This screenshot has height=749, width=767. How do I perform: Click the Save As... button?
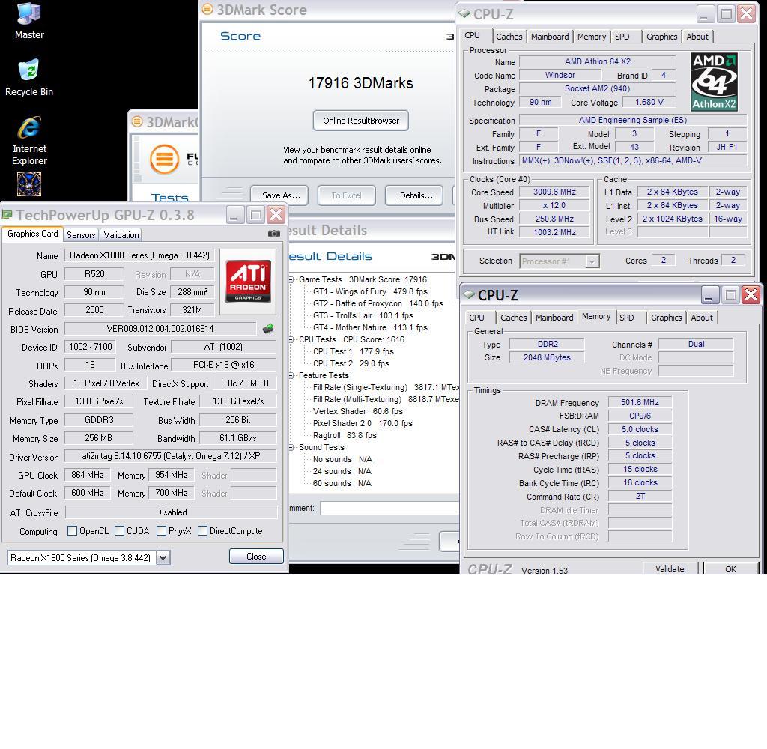279,195
